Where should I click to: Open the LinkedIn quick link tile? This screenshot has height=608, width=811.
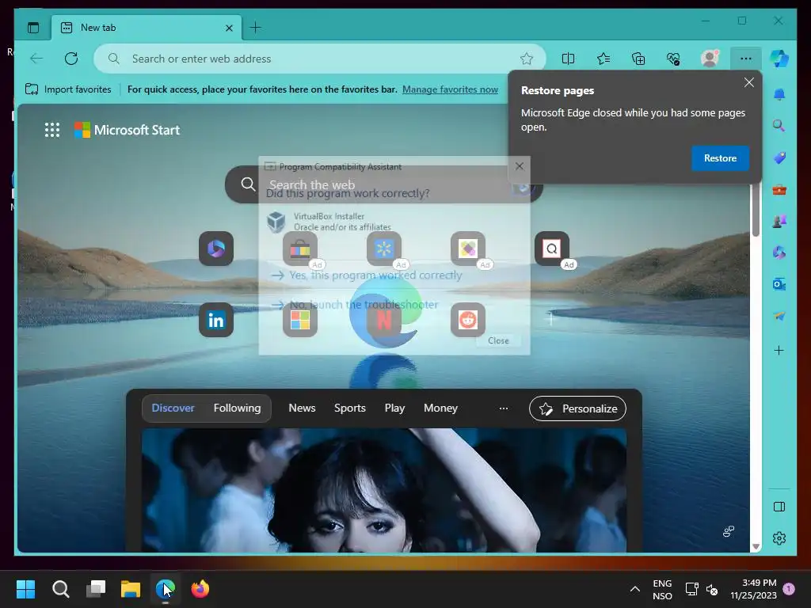pyautogui.click(x=216, y=320)
